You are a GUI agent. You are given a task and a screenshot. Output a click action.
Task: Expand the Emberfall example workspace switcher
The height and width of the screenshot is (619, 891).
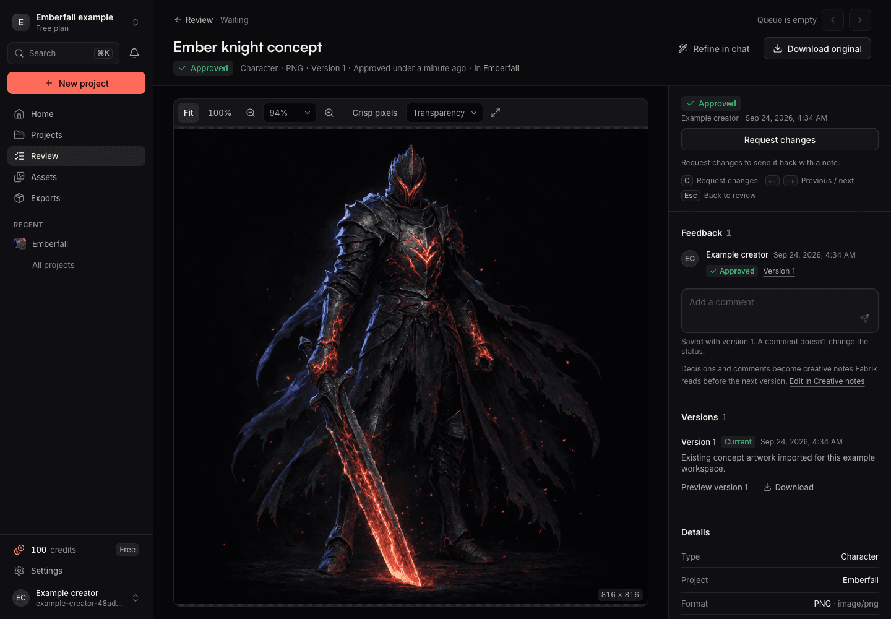76,22
